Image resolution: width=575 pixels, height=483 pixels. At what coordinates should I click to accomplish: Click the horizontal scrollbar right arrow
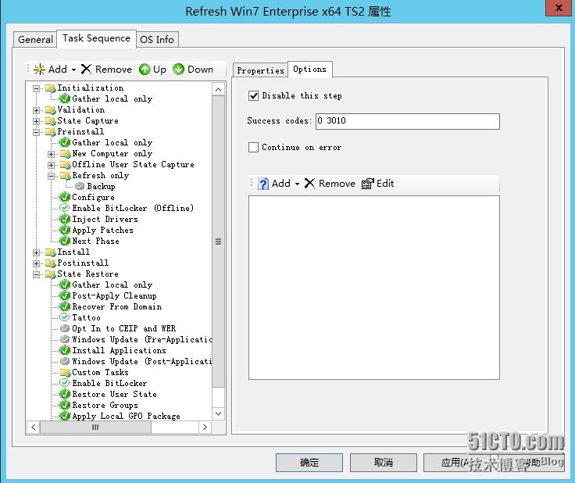click(x=205, y=427)
